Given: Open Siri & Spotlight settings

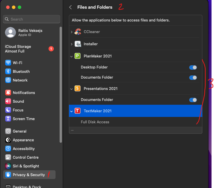Looking at the screenshot, I should (26, 166).
